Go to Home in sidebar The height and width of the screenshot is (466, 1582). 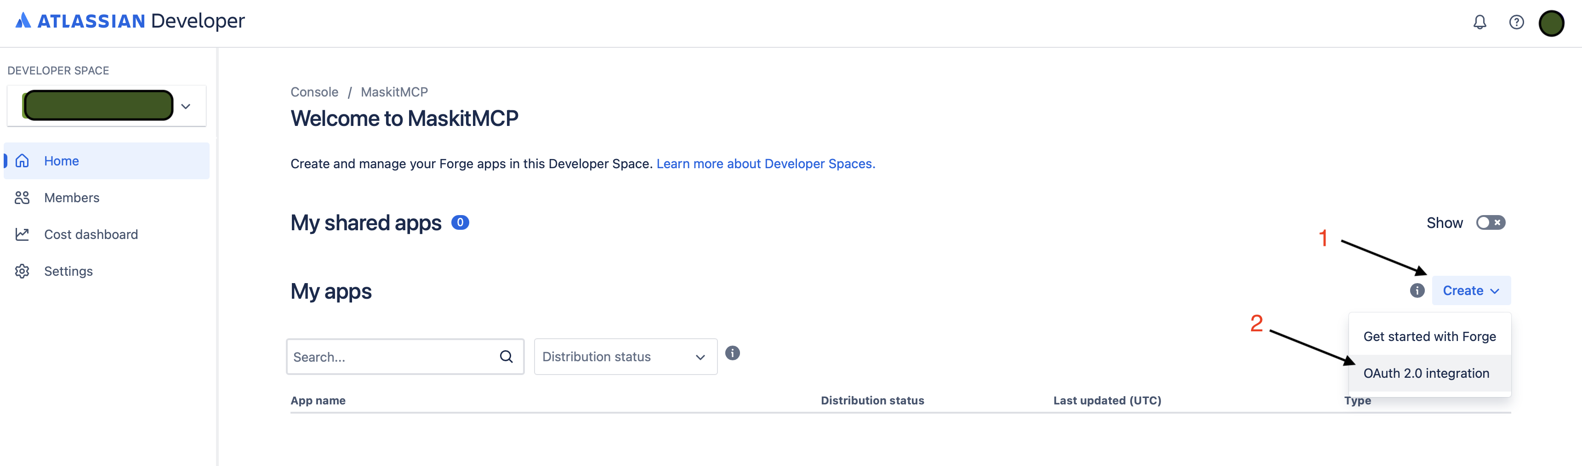(x=107, y=161)
